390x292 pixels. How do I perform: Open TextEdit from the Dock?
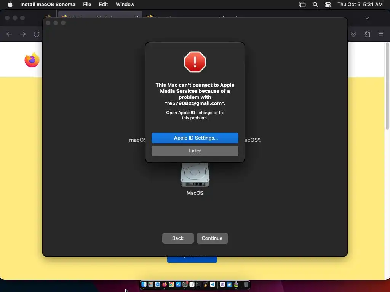point(192,284)
